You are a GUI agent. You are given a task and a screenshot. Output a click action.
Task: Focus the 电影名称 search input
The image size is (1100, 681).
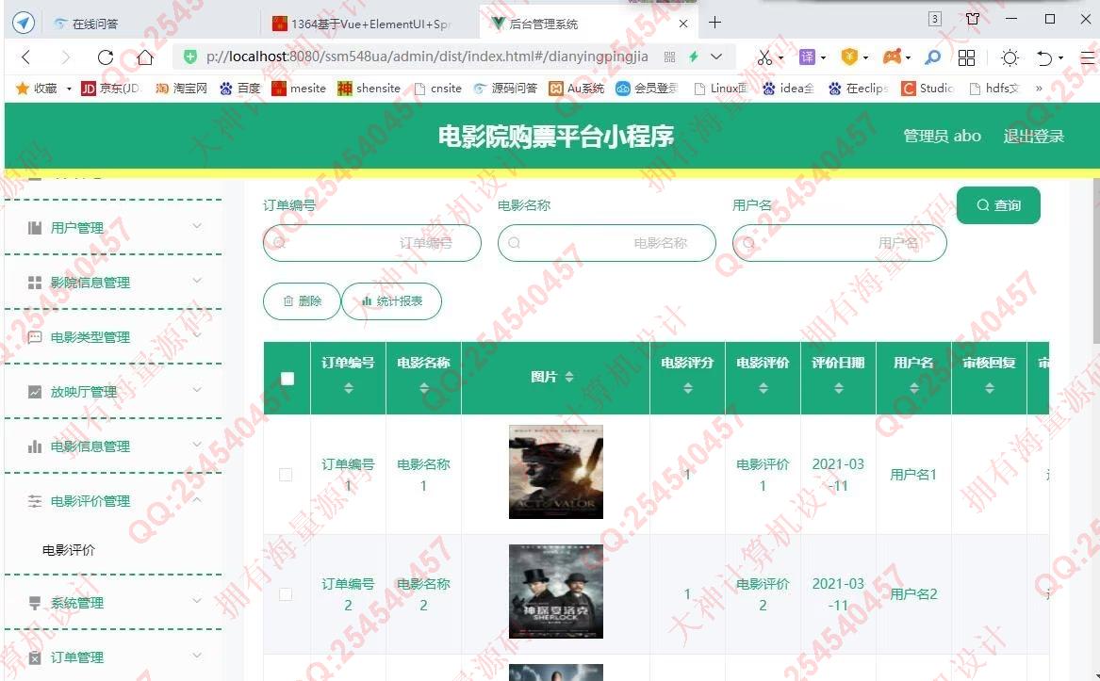(x=607, y=243)
